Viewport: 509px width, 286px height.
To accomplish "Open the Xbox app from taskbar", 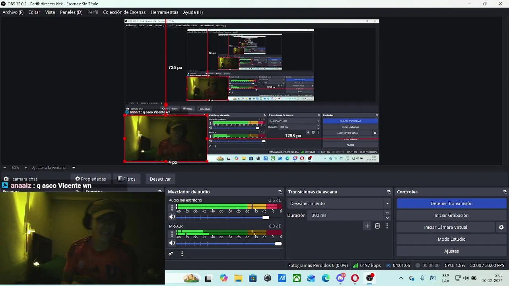I will [297, 278].
